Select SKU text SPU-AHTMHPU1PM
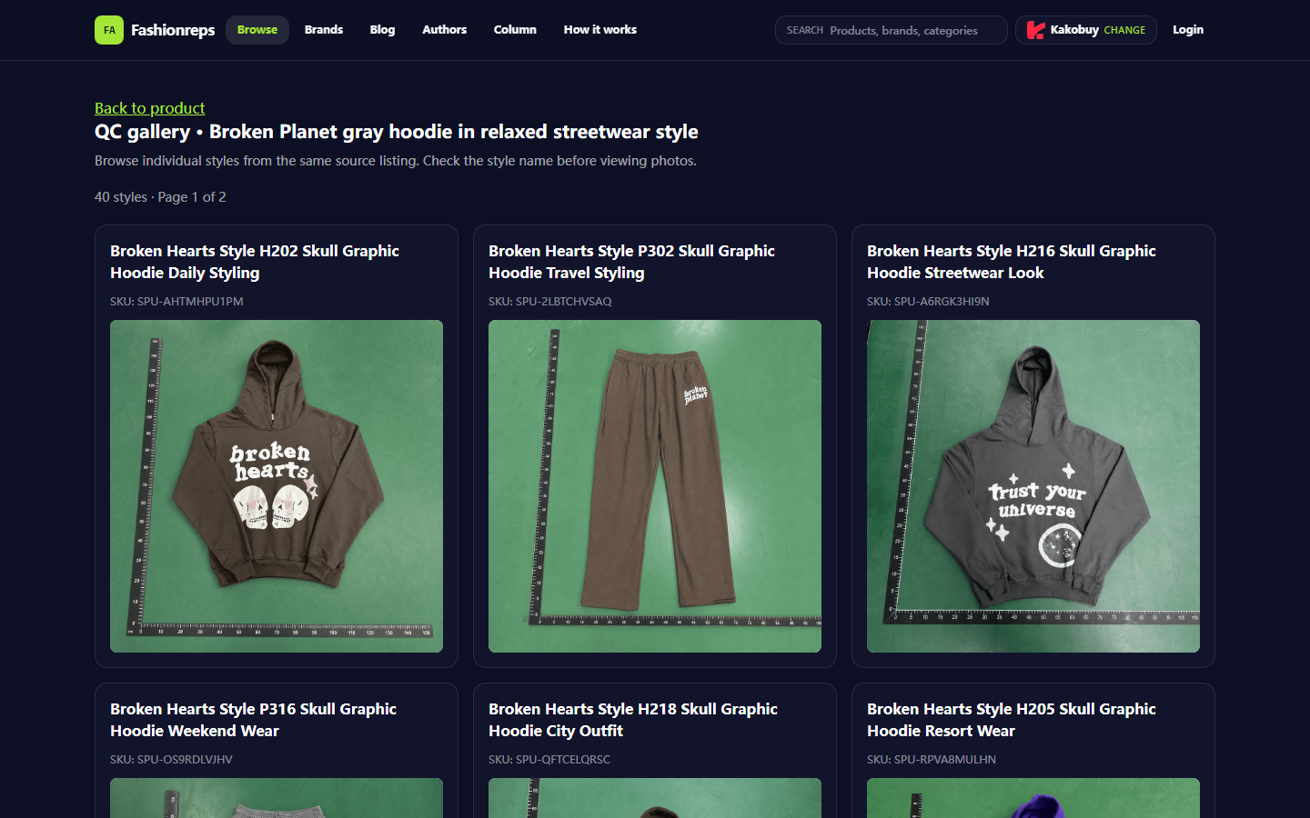The height and width of the screenshot is (818, 1310). coord(190,302)
